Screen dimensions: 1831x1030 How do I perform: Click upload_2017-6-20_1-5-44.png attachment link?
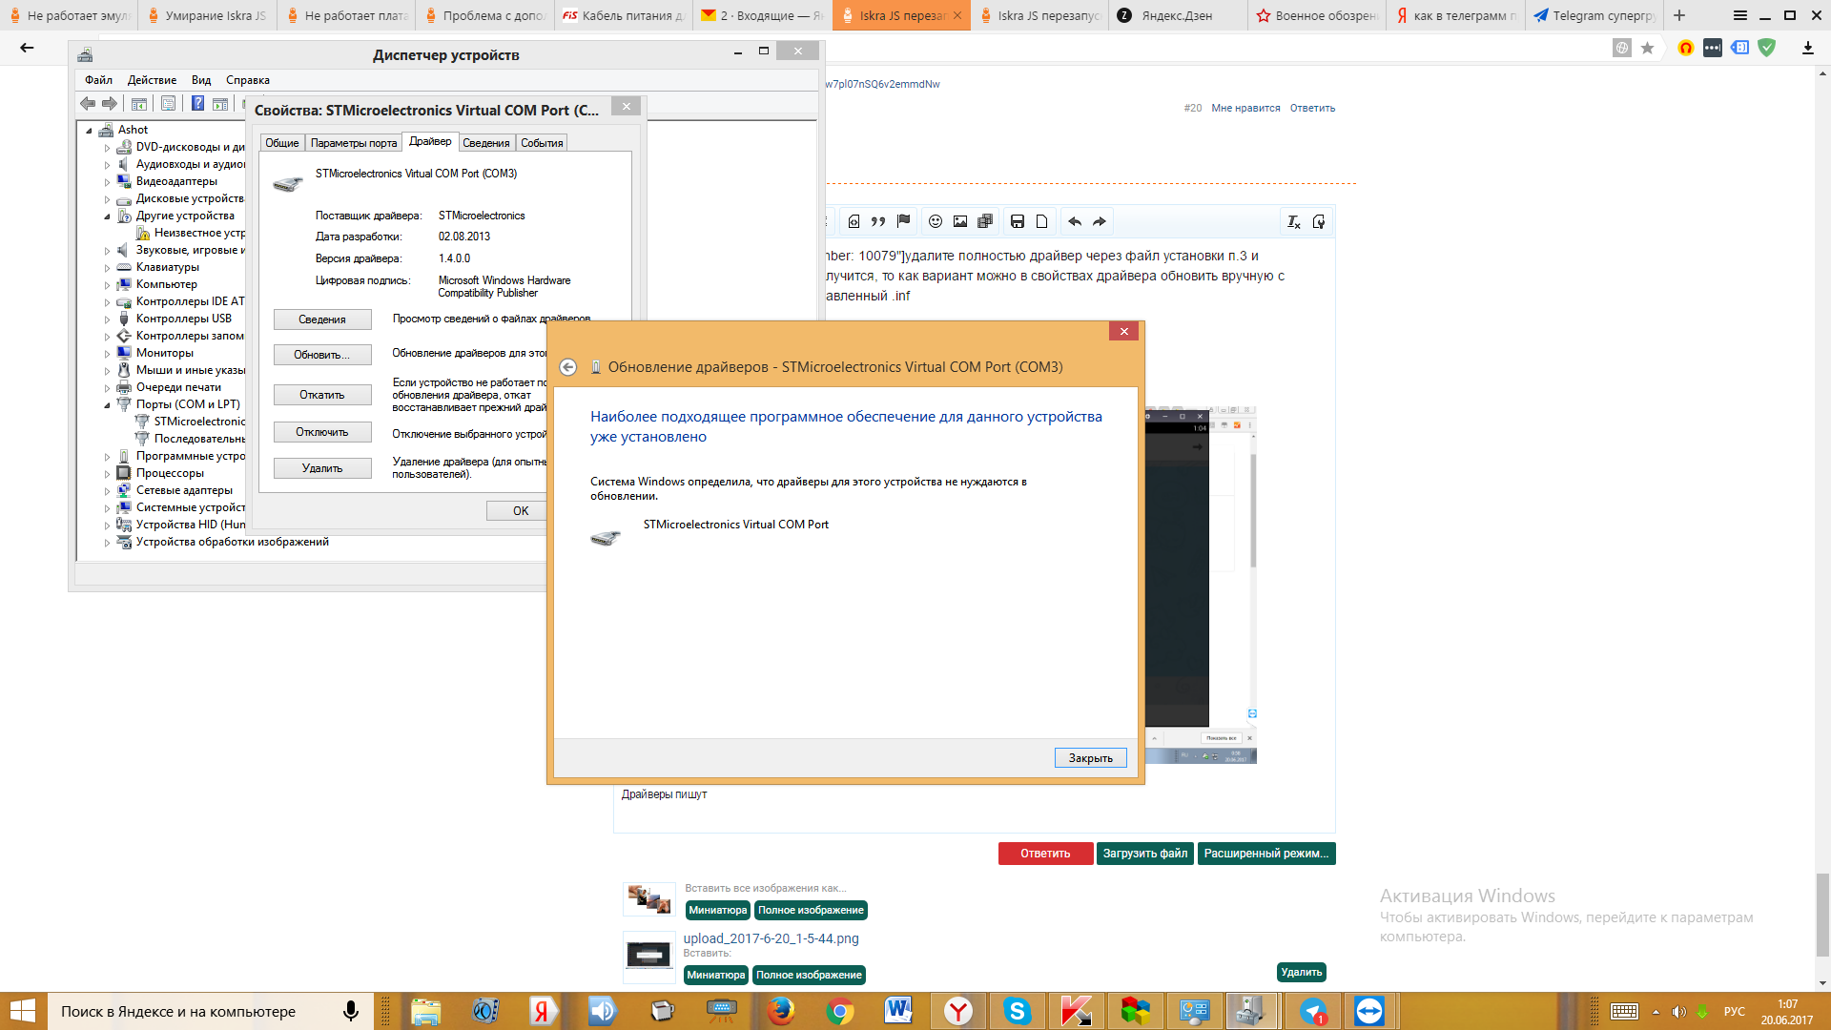tap(771, 938)
